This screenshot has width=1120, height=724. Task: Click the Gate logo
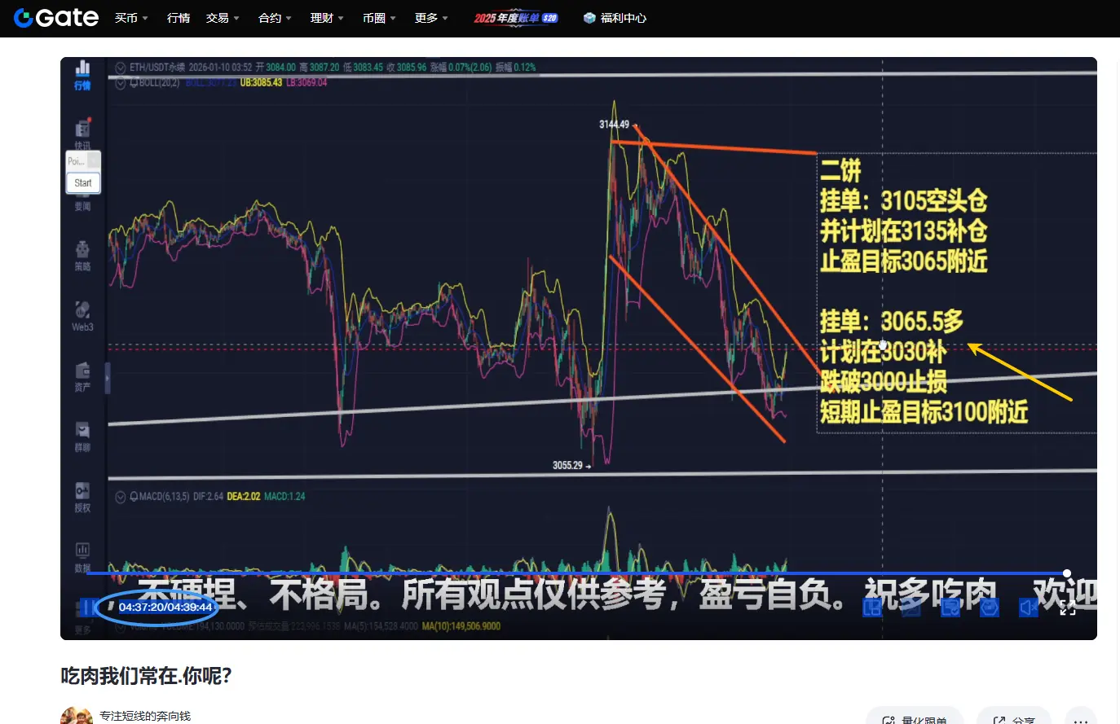pyautogui.click(x=56, y=18)
